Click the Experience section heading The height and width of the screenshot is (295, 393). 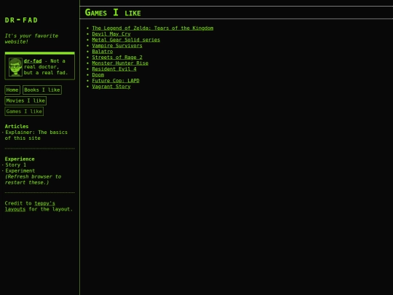tap(20, 159)
